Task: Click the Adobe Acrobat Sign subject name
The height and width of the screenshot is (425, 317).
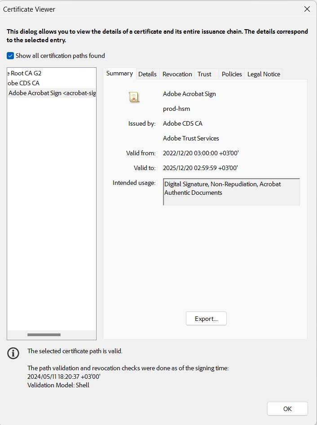Action: pos(189,94)
